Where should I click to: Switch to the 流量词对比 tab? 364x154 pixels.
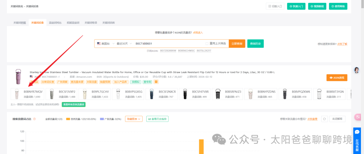55,23
